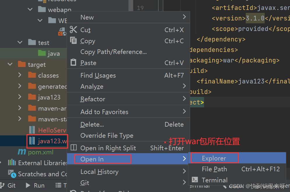This screenshot has width=290, height=192.
Task: Select Explorer in Open In submenu
Action: coord(237,158)
